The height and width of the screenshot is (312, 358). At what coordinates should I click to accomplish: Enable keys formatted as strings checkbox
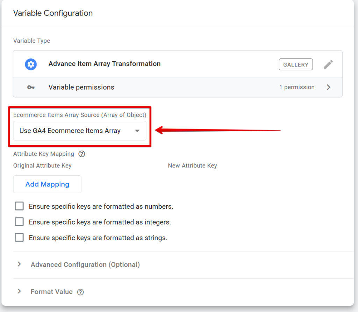(x=19, y=237)
